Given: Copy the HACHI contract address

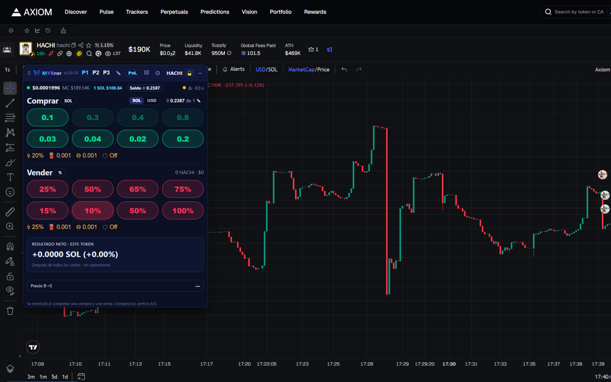Looking at the screenshot, I should [x=74, y=45].
